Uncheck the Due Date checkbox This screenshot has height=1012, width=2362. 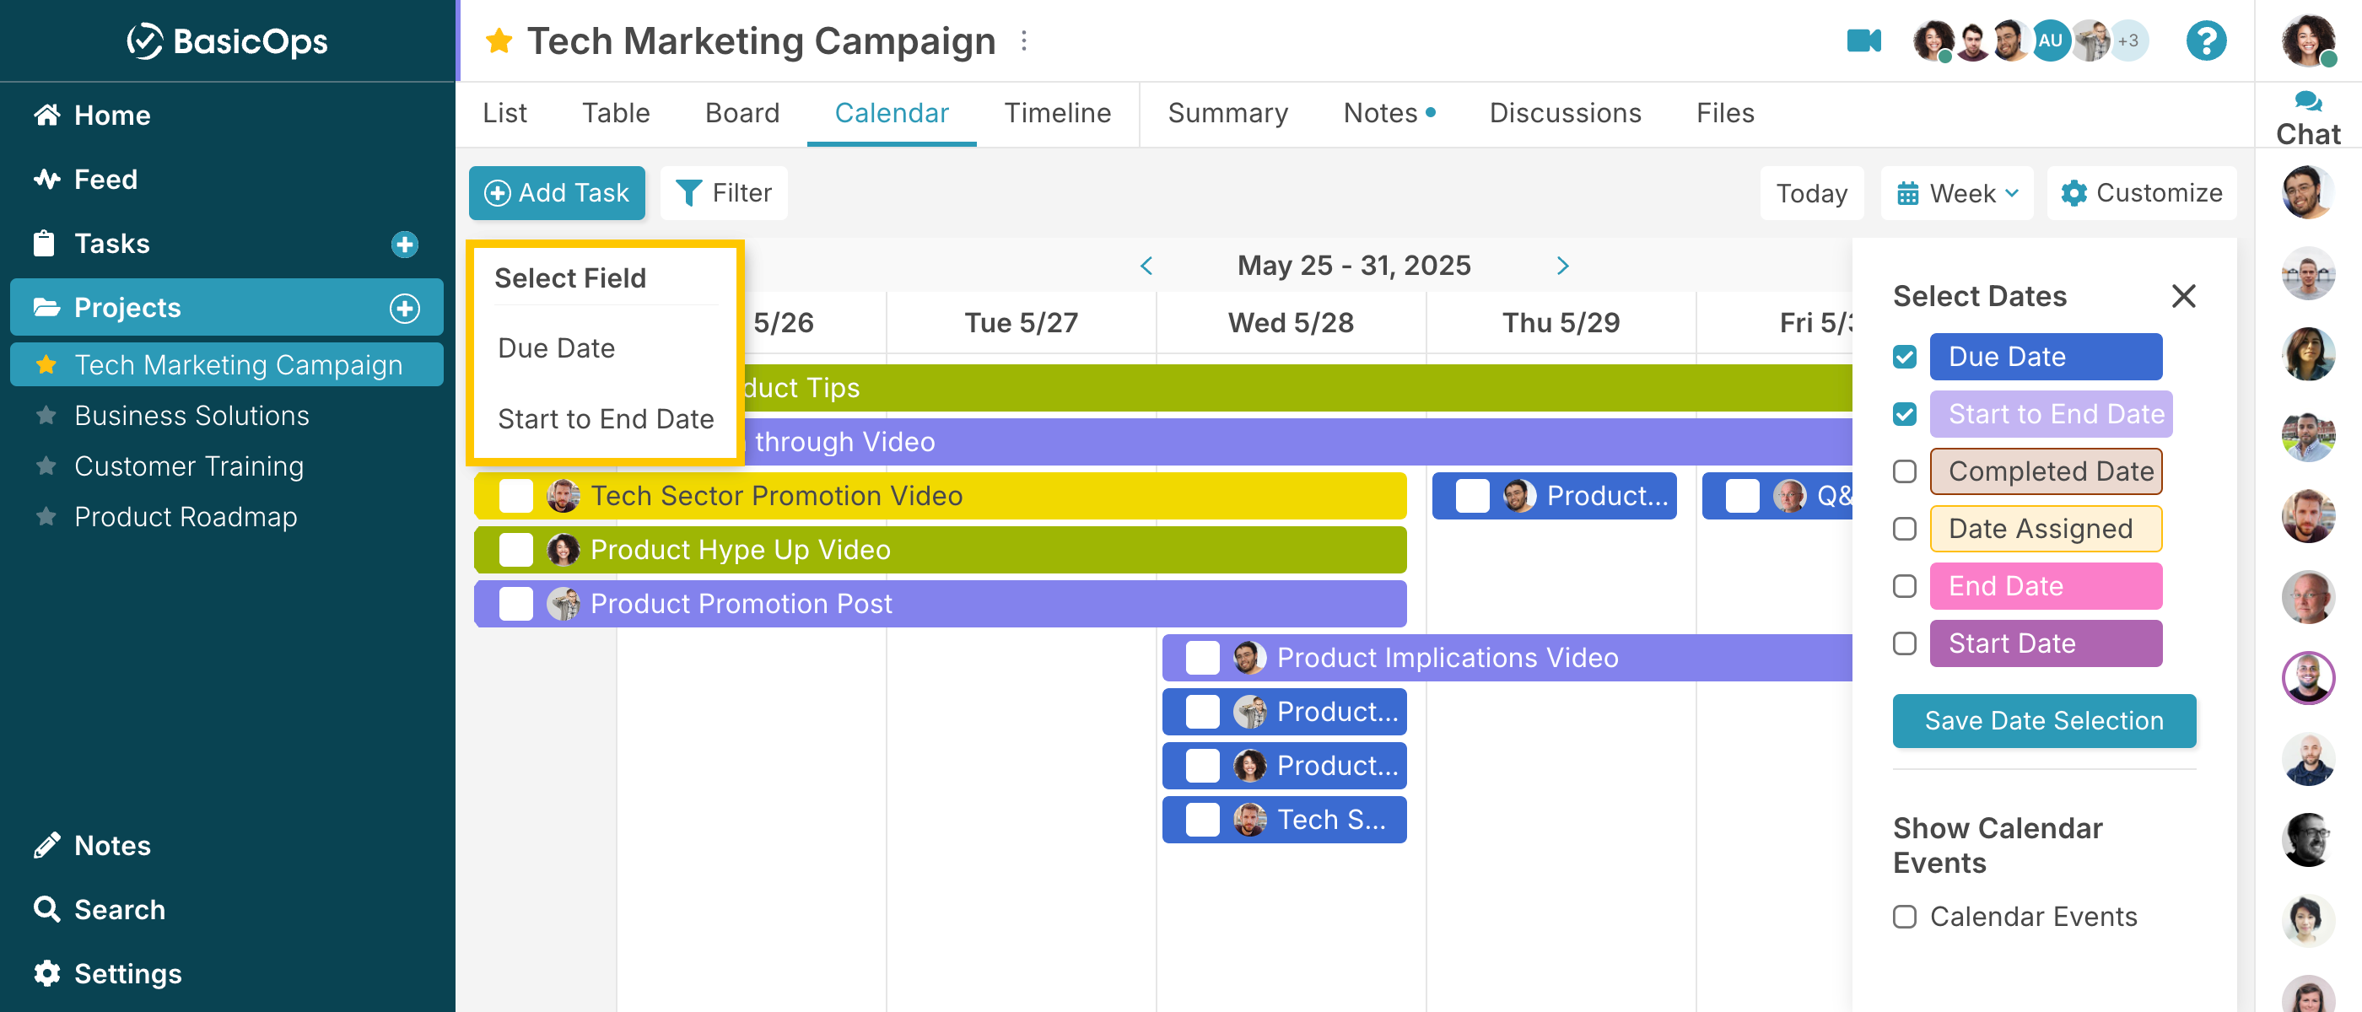coord(1905,357)
